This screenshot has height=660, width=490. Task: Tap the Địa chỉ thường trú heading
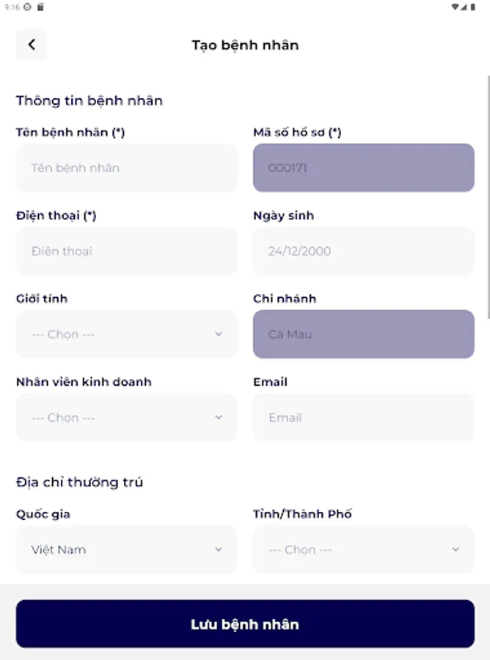80,482
